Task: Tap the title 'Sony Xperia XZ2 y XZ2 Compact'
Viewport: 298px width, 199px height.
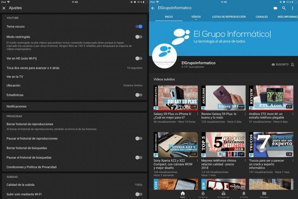Action: point(173,164)
